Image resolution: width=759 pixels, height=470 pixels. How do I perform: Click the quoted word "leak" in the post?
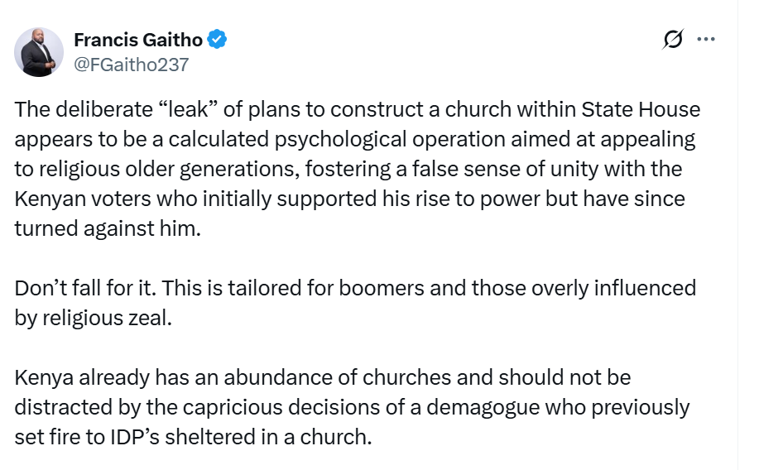188,109
